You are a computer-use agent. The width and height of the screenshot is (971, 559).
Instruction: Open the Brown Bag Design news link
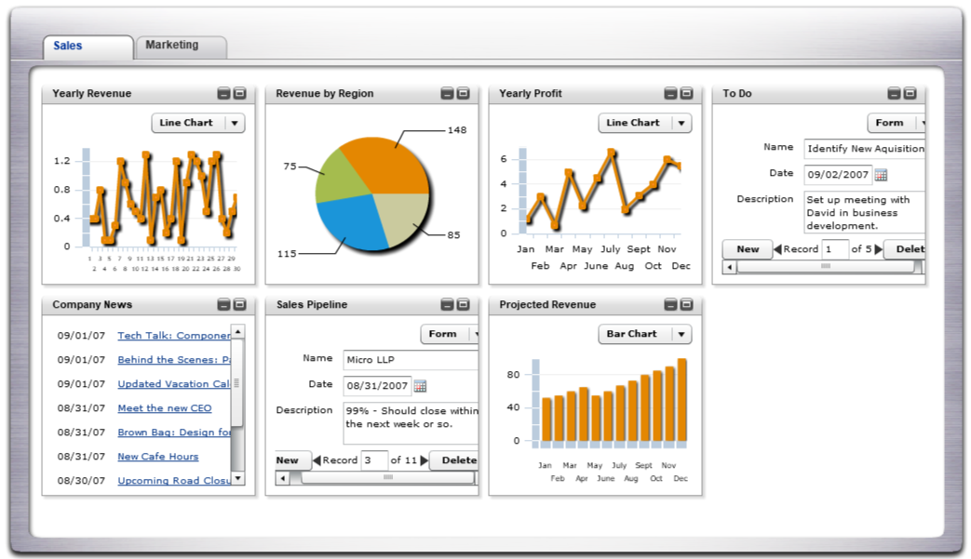(x=174, y=433)
